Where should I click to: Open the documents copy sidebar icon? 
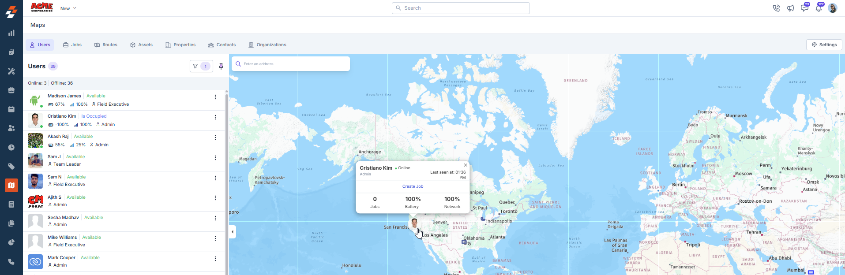(11, 223)
